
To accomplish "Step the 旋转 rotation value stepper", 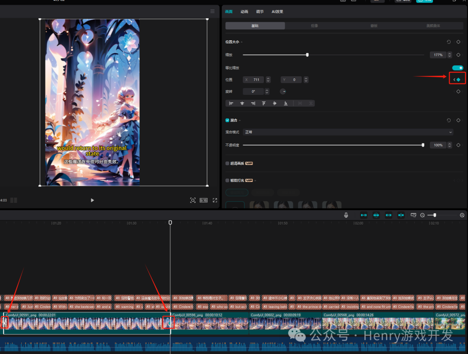I will click(x=267, y=91).
